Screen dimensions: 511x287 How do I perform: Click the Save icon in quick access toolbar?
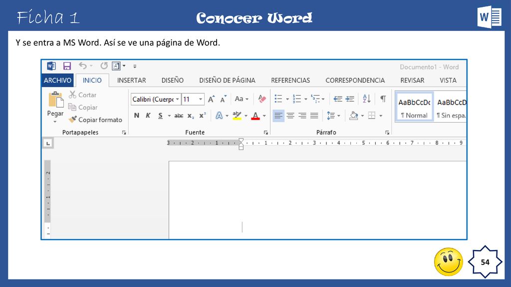point(67,66)
